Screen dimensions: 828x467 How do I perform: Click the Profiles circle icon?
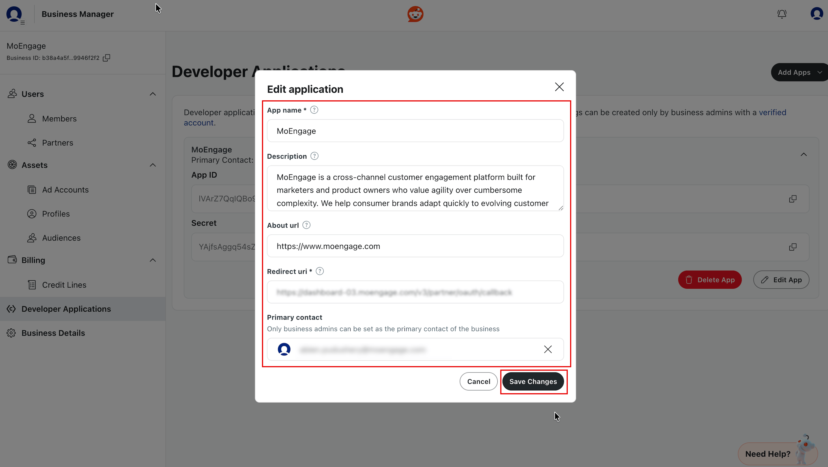point(32,214)
